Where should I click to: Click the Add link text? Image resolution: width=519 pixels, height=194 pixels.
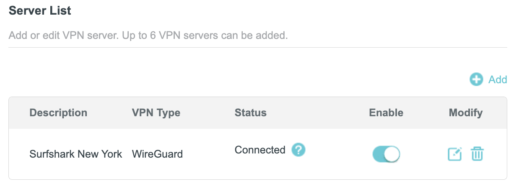coord(498,79)
